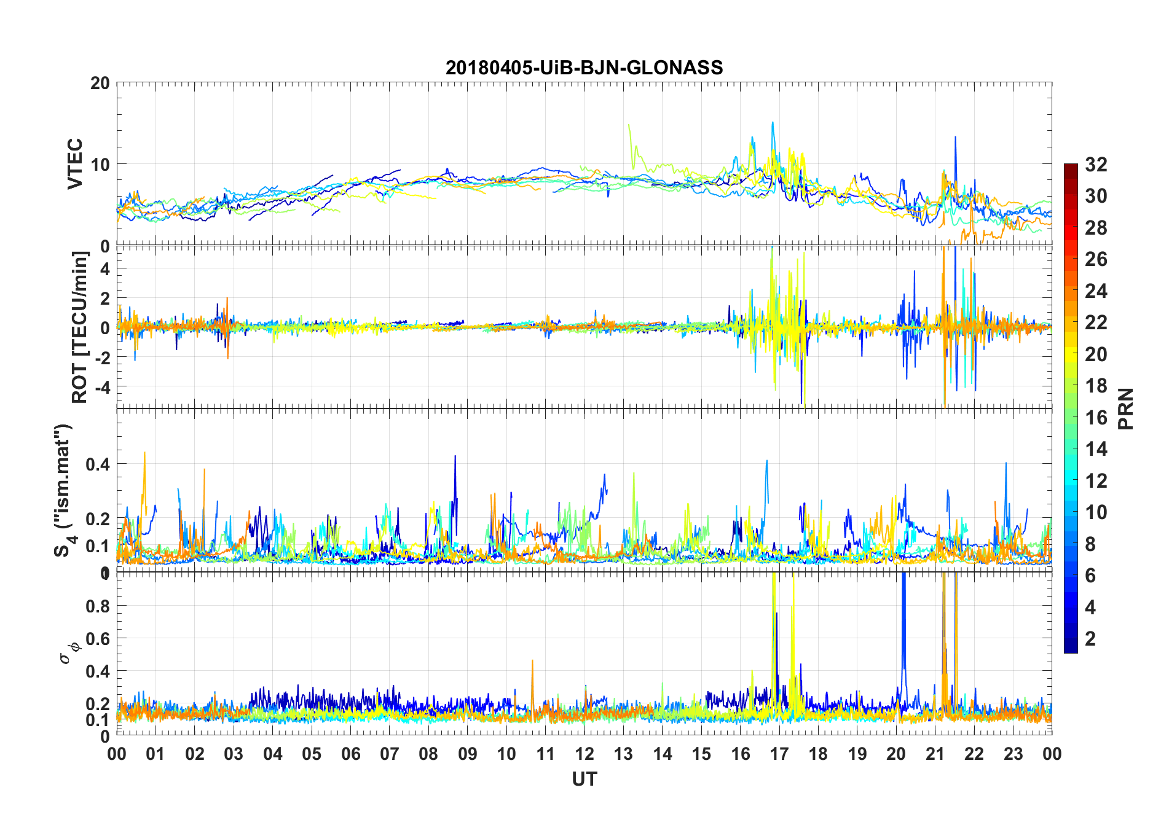Viewport: 1169px width, 817px height.
Task: Click colorbar tick value "6"
Action: click(1090, 576)
